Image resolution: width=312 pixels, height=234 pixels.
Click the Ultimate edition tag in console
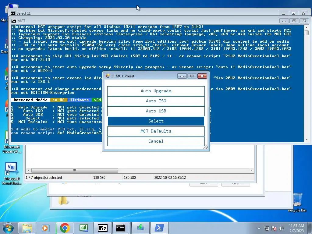[x=79, y=100]
